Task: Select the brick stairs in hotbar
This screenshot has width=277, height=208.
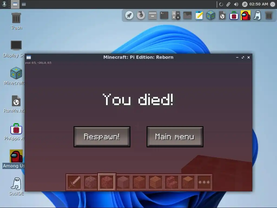Action: pos(172,182)
